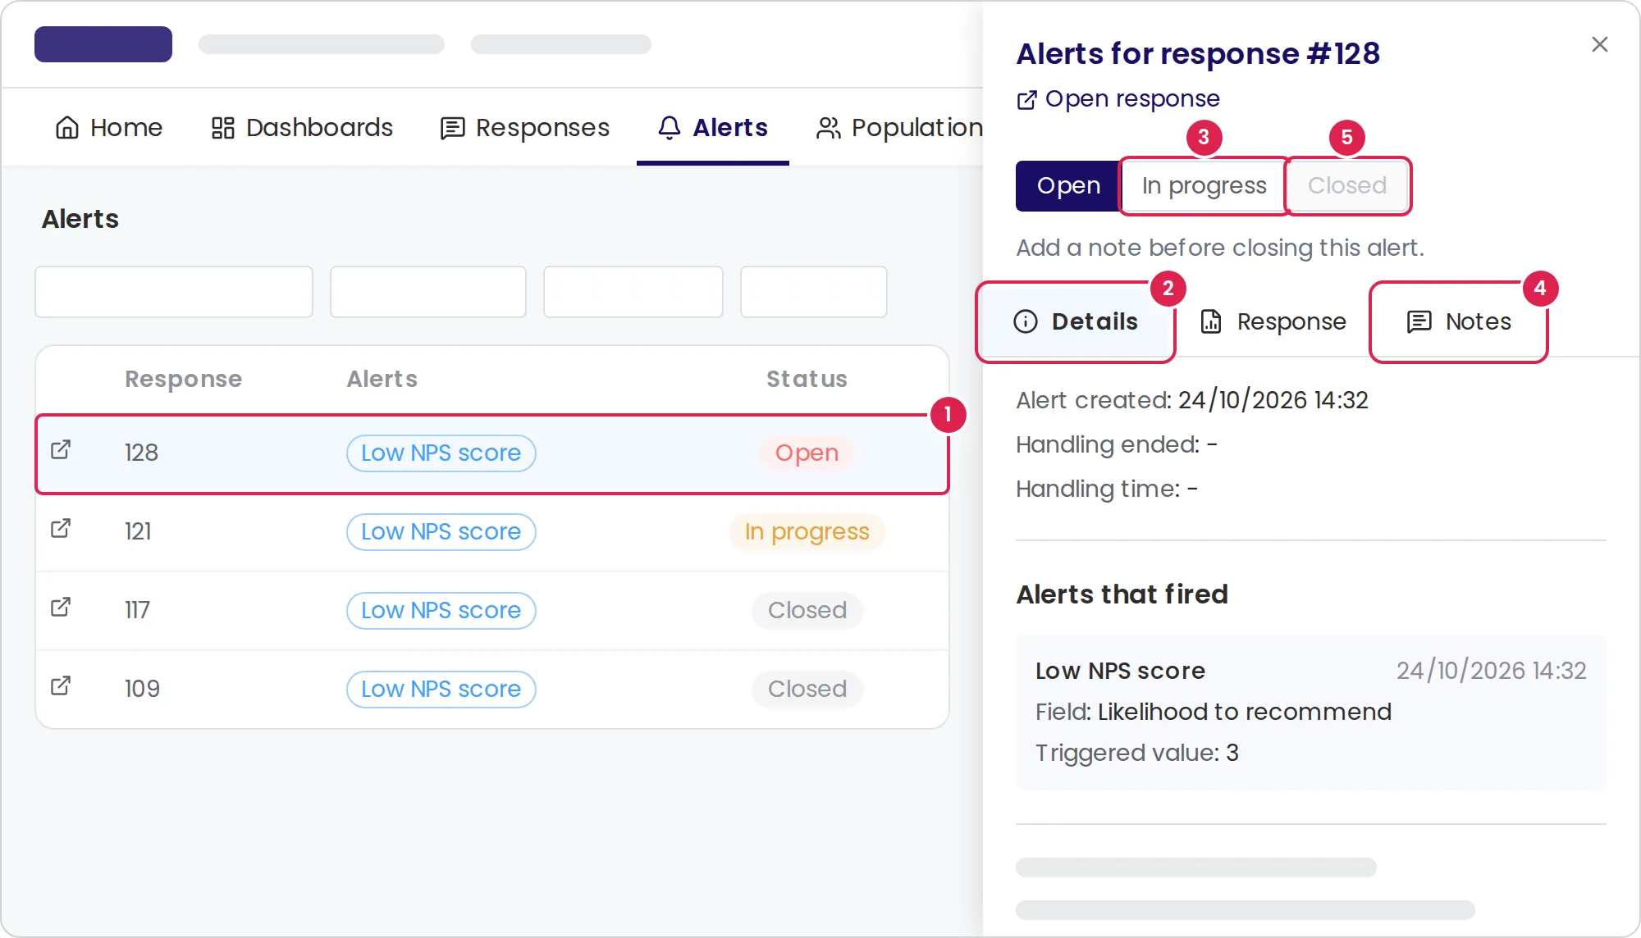Click the second filter field under Alerts

(428, 291)
